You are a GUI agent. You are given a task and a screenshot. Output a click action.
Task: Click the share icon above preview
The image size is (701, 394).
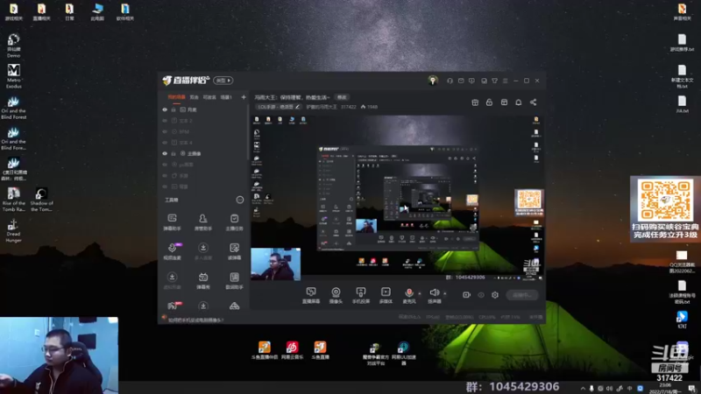[x=534, y=102]
